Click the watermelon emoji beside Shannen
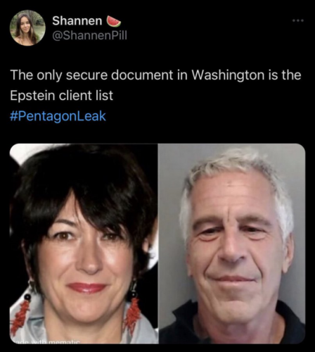315x352 pixels. pyautogui.click(x=114, y=21)
